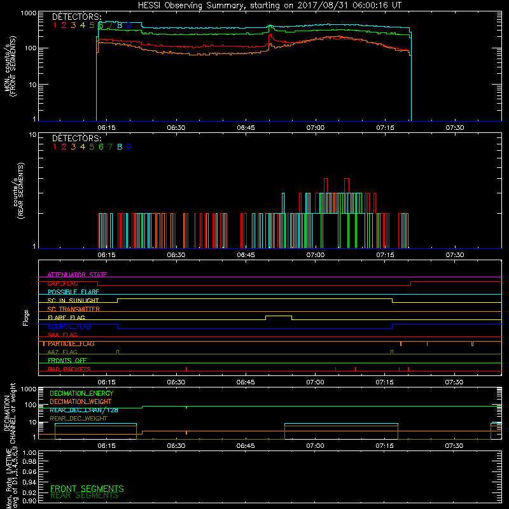Click the 06:30 time label under decimation panel

tap(176, 446)
